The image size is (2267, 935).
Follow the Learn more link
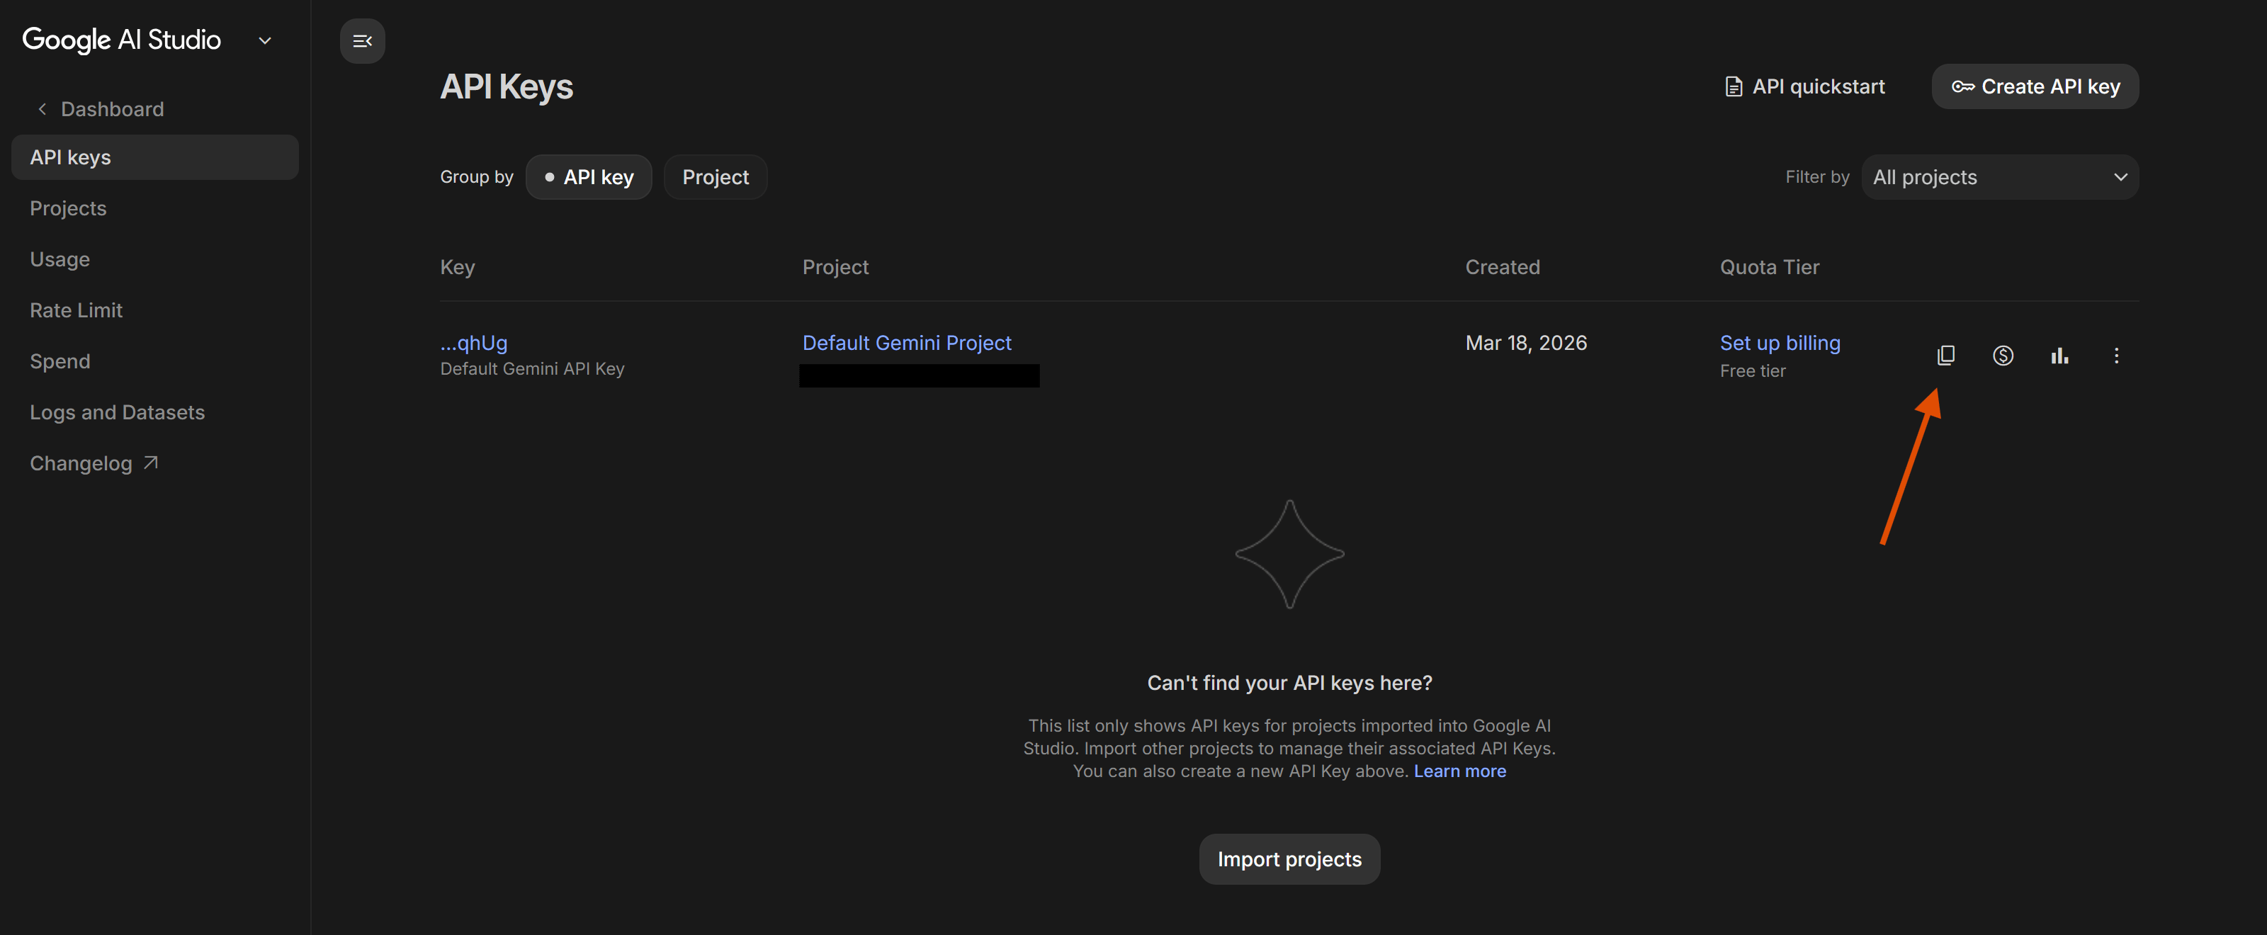coord(1459,771)
